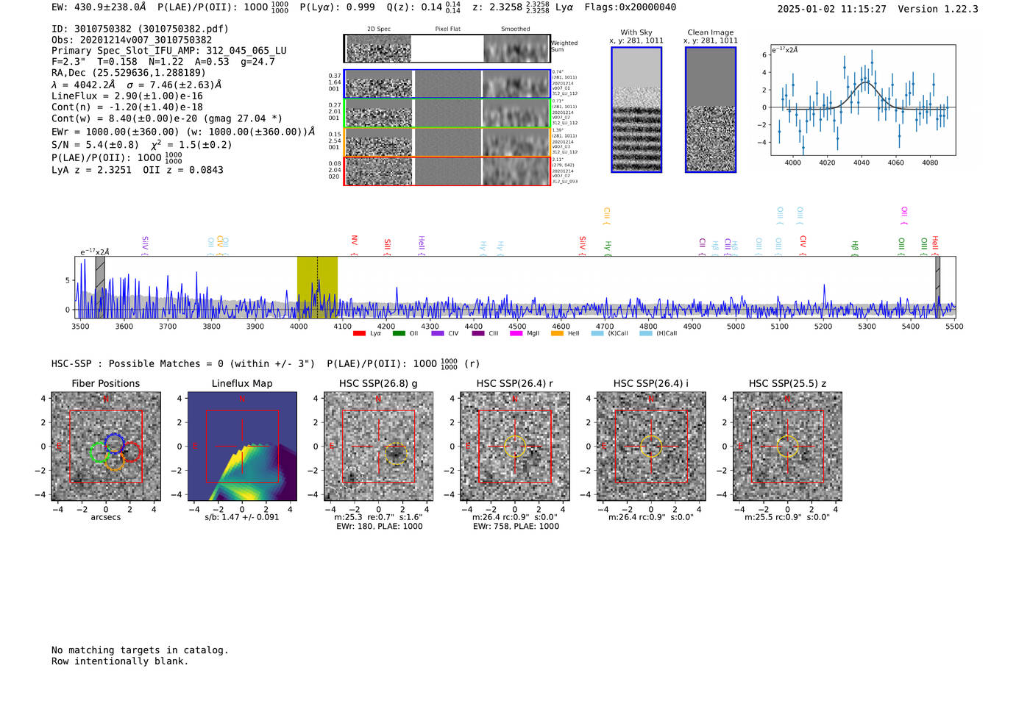Click the S/N = 5.4(±0.8) value
The width and height of the screenshot is (1030, 701).
point(95,145)
